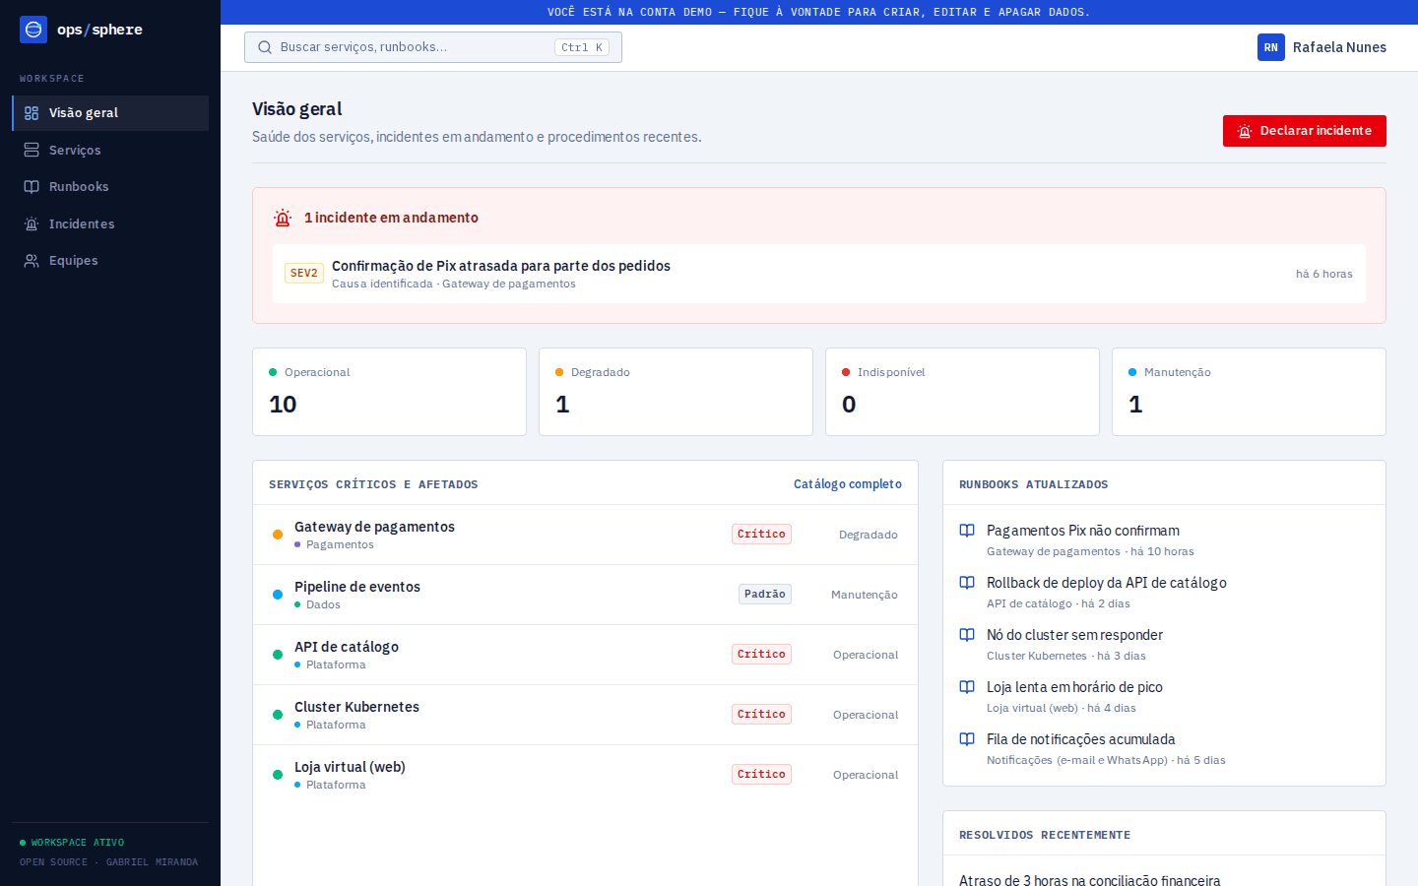Click the Indisponível status card
This screenshot has width=1418, height=886.
962,392
